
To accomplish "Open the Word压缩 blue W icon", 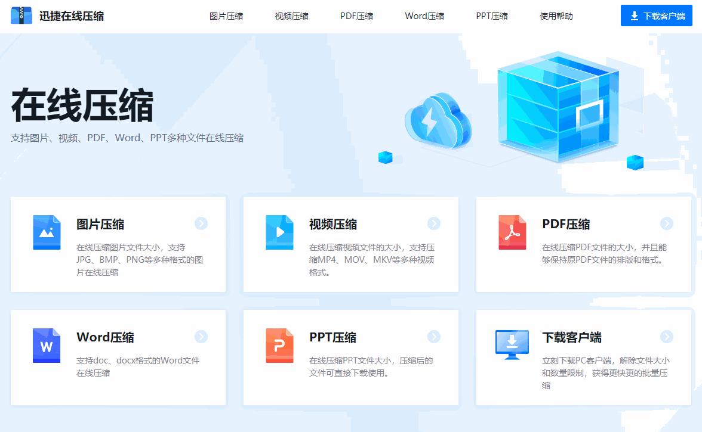I will coord(47,346).
